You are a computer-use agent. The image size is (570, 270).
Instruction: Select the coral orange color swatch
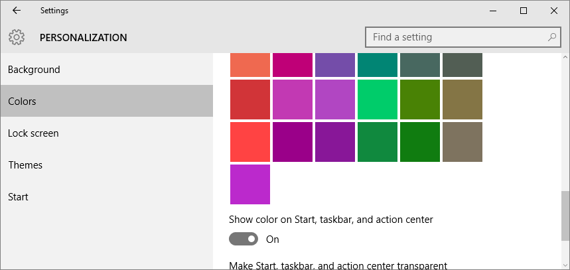point(250,64)
